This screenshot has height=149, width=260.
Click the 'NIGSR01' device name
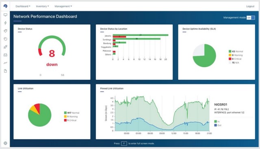(221, 104)
